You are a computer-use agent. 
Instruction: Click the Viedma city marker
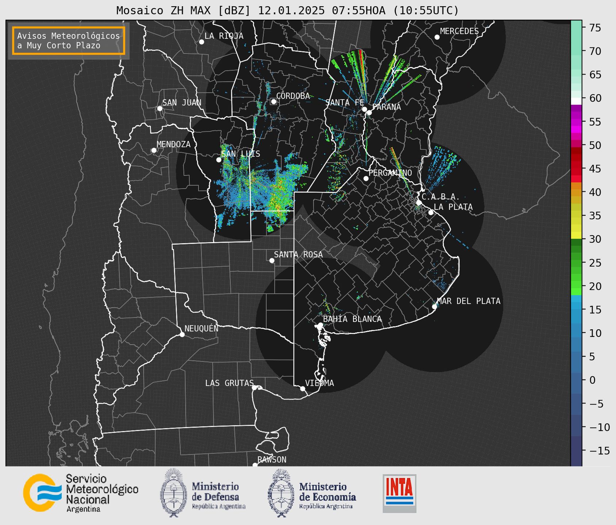pyautogui.click(x=303, y=388)
